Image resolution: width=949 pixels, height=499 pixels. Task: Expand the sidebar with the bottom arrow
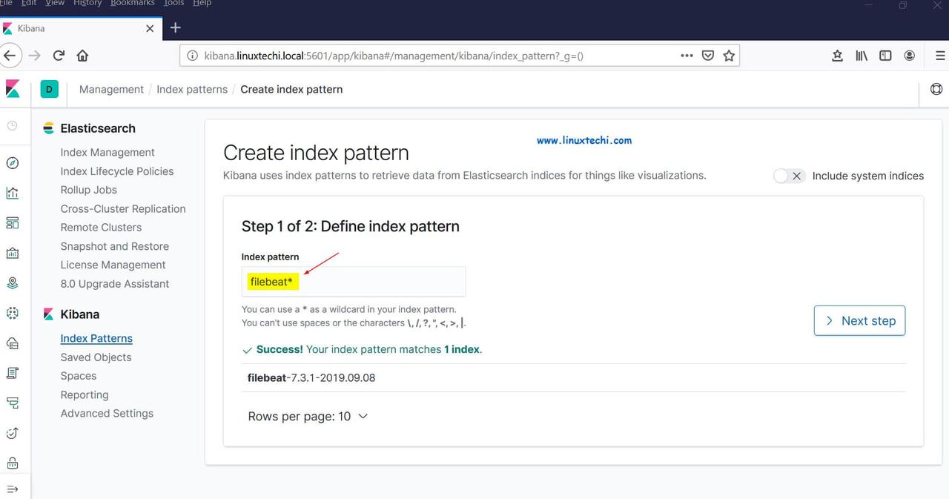(x=12, y=489)
